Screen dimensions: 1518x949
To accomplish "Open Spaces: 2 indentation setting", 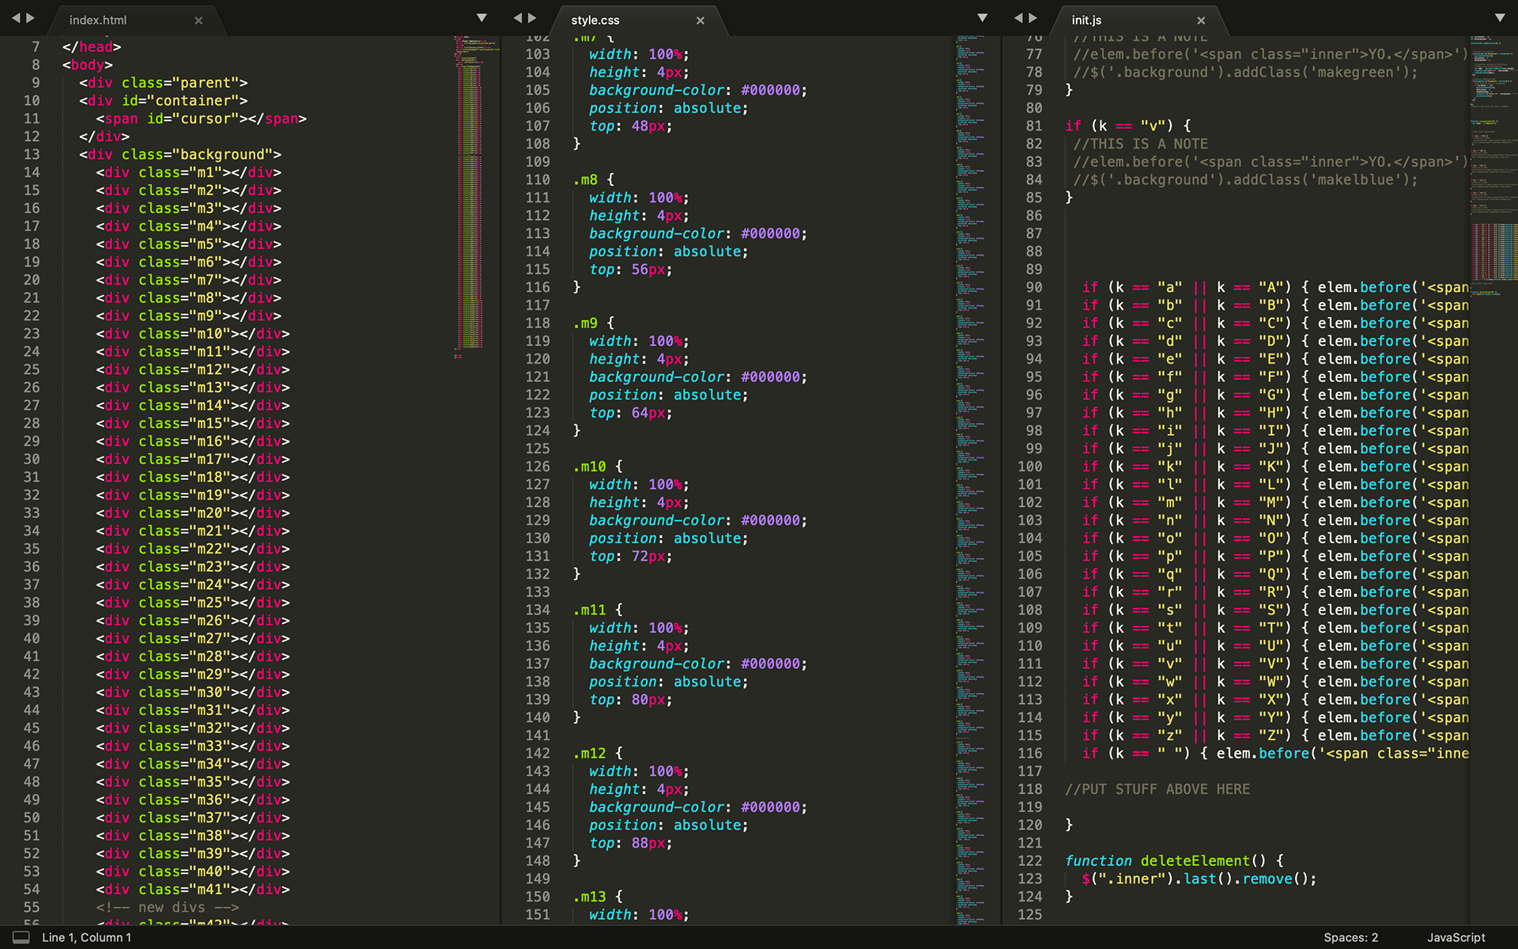I will tap(1350, 937).
